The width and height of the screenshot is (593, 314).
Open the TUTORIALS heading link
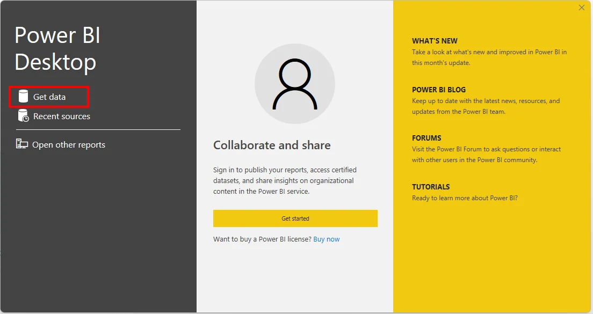coord(431,187)
